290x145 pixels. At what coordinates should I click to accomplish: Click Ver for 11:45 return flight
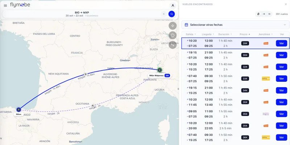(282, 102)
